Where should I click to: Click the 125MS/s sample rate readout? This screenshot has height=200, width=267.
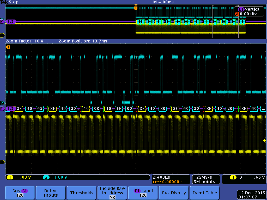pyautogui.click(x=203, y=177)
